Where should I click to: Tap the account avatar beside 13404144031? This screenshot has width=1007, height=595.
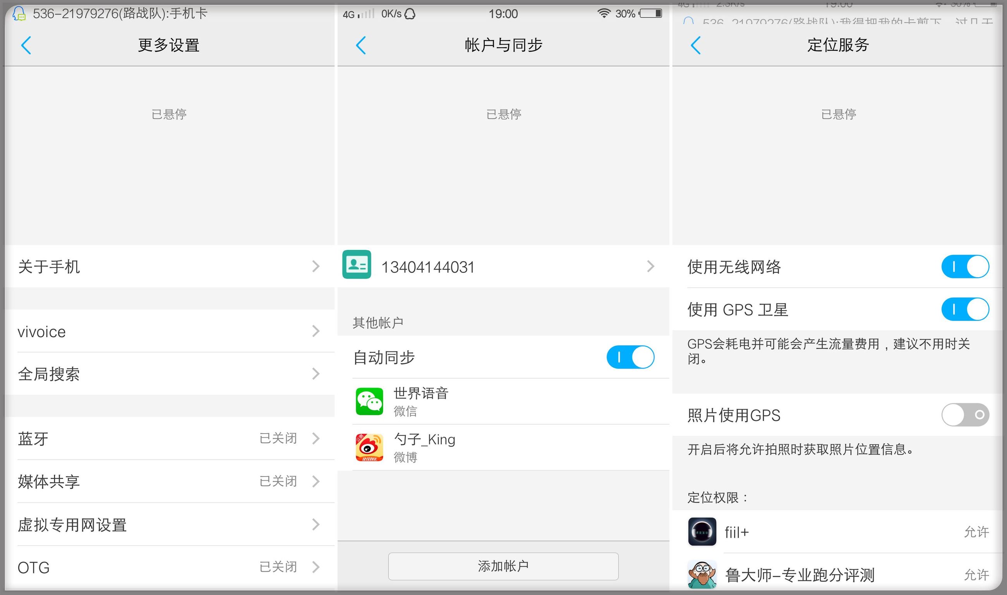point(356,266)
